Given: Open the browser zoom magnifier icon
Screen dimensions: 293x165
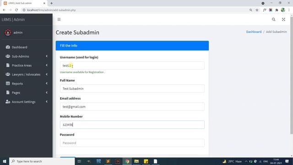Looking at the screenshot, I should coord(251,10).
